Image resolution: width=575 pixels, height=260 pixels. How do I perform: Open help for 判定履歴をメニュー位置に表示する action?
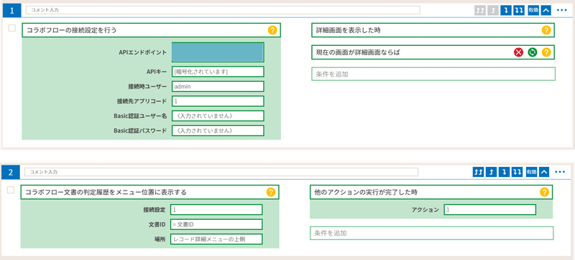271,192
